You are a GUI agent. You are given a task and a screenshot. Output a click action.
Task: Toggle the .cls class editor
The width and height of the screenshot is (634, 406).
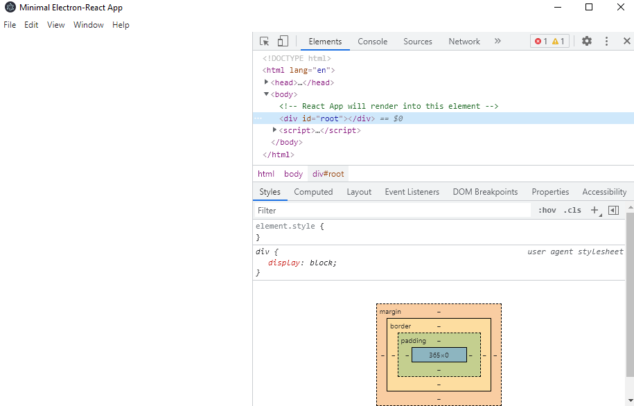pyautogui.click(x=572, y=211)
